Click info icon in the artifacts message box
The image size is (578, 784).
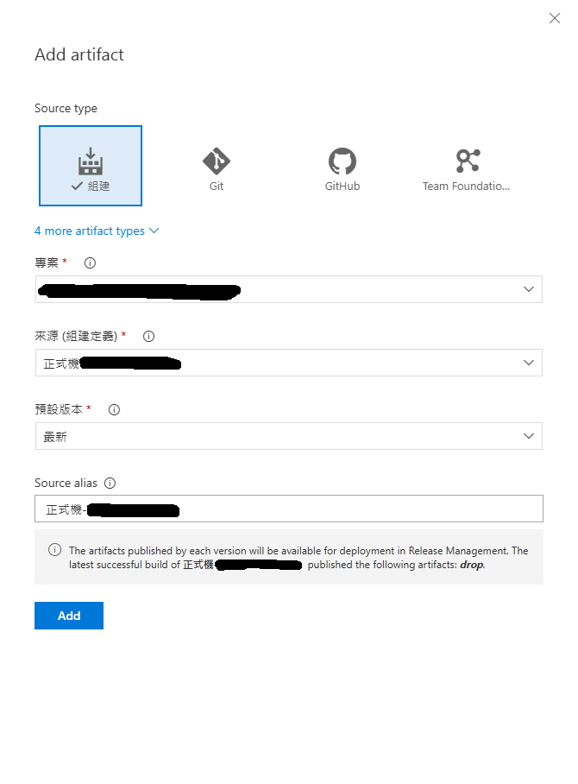[54, 550]
